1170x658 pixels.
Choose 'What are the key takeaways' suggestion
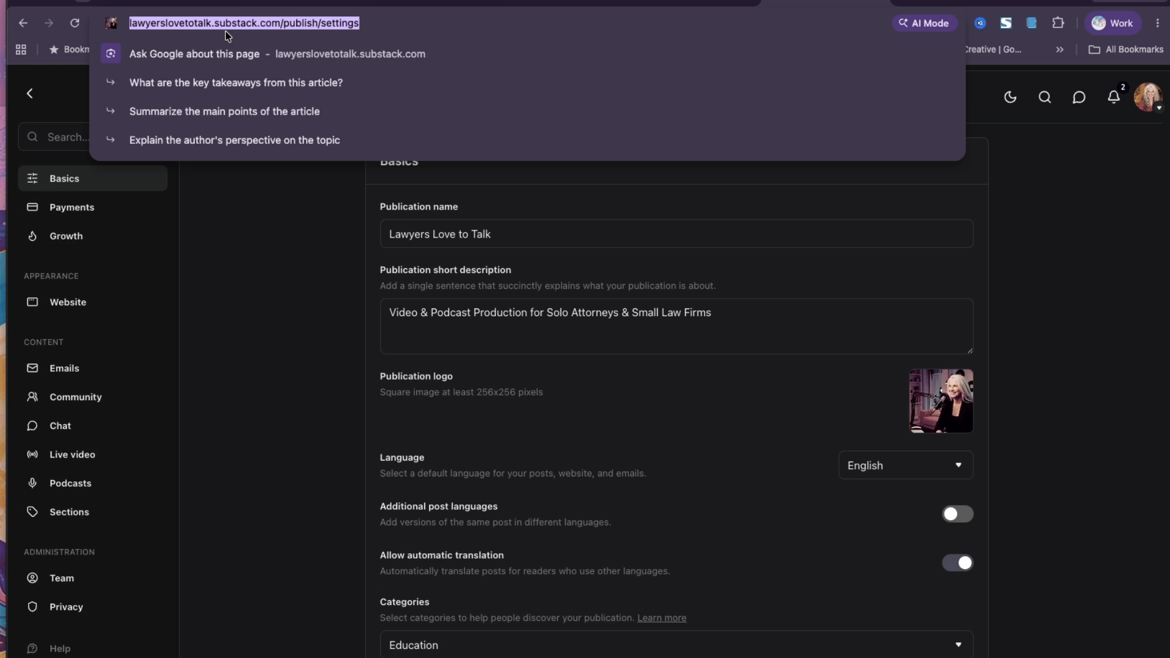527,82
